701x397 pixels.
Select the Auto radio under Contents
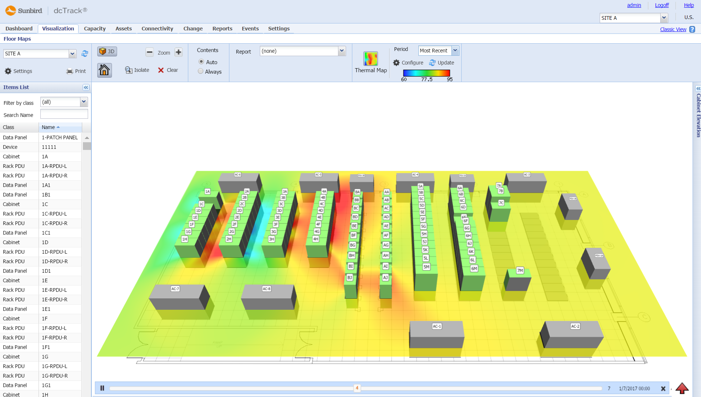(x=200, y=62)
